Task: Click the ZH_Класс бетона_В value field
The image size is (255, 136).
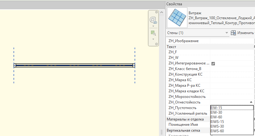Action: tap(232, 69)
